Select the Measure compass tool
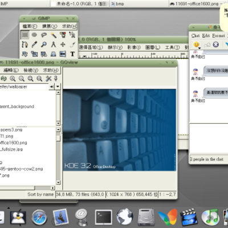The image size is (228, 228). tap(54, 44)
